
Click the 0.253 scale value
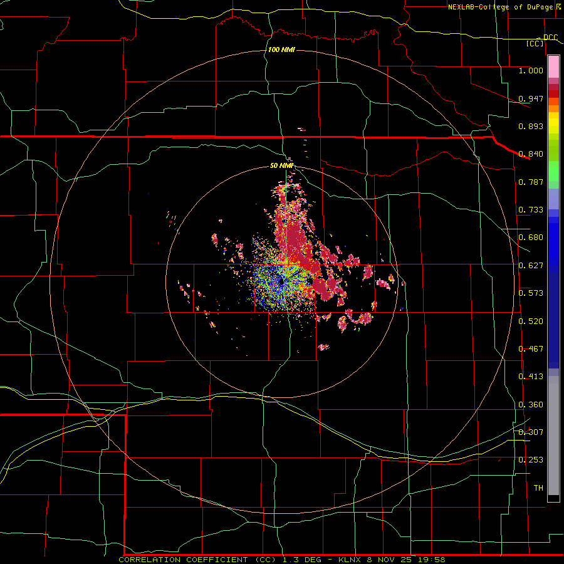click(x=531, y=460)
